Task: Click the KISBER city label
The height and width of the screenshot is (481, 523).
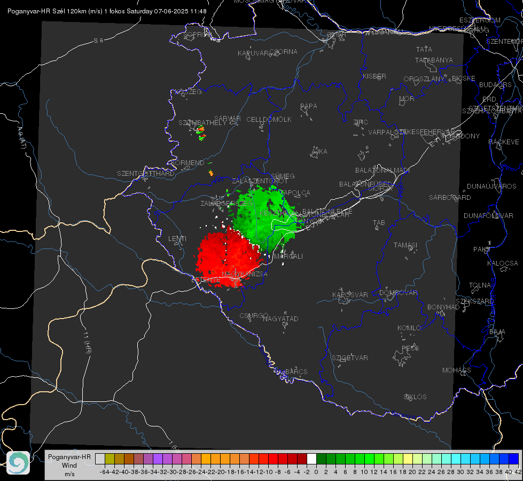Action: 374,76
